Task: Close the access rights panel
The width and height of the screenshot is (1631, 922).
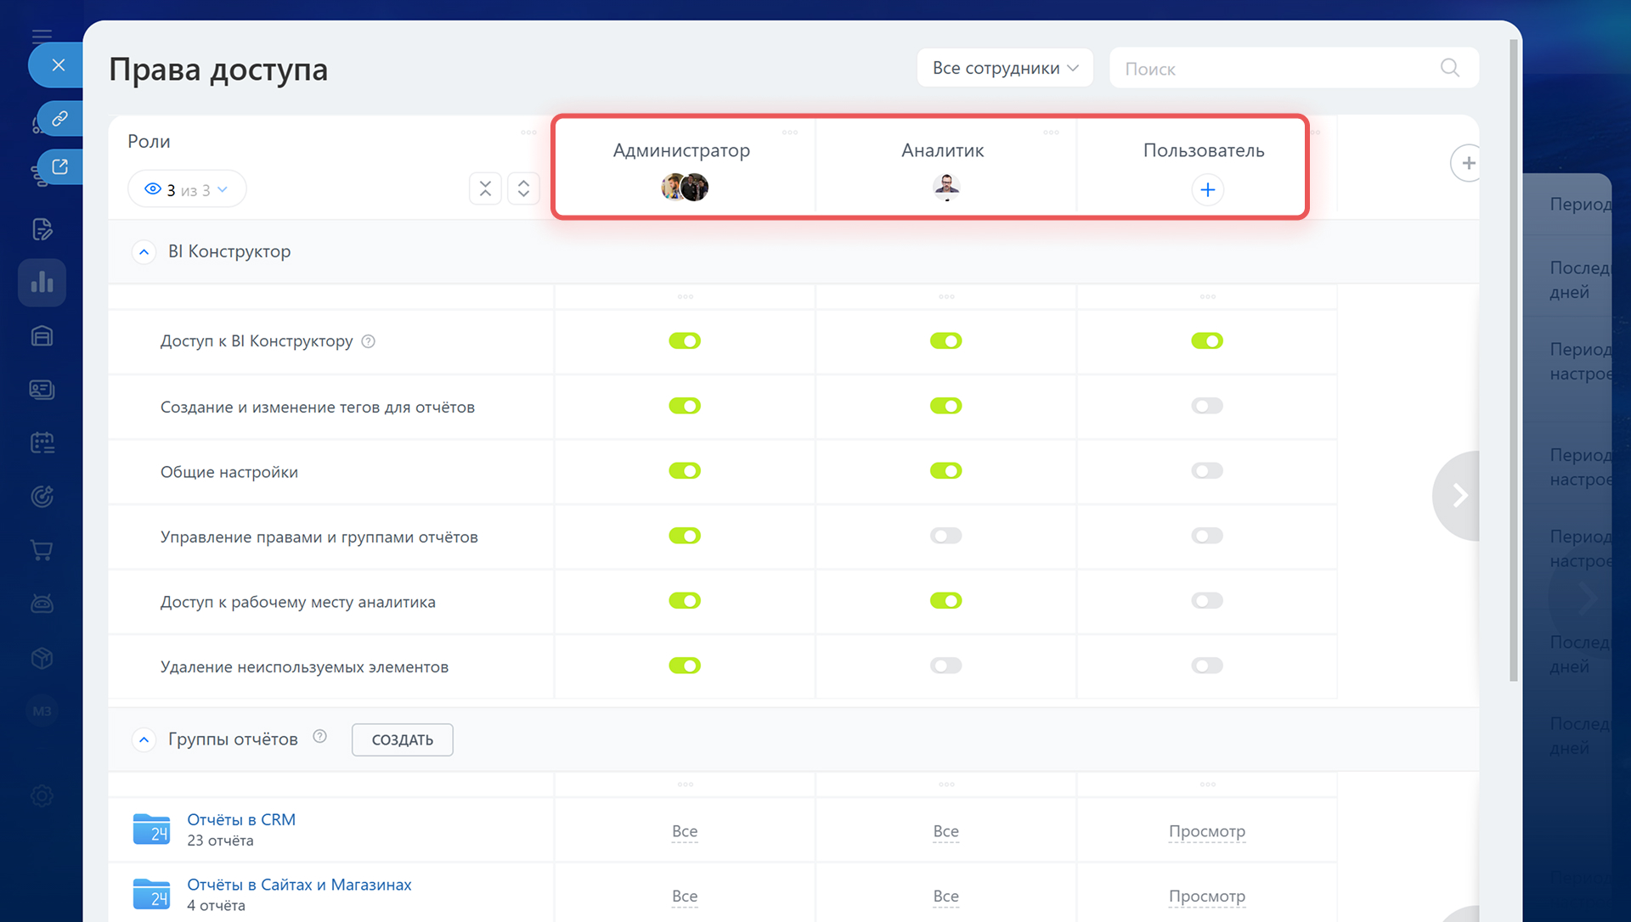Action: click(58, 65)
